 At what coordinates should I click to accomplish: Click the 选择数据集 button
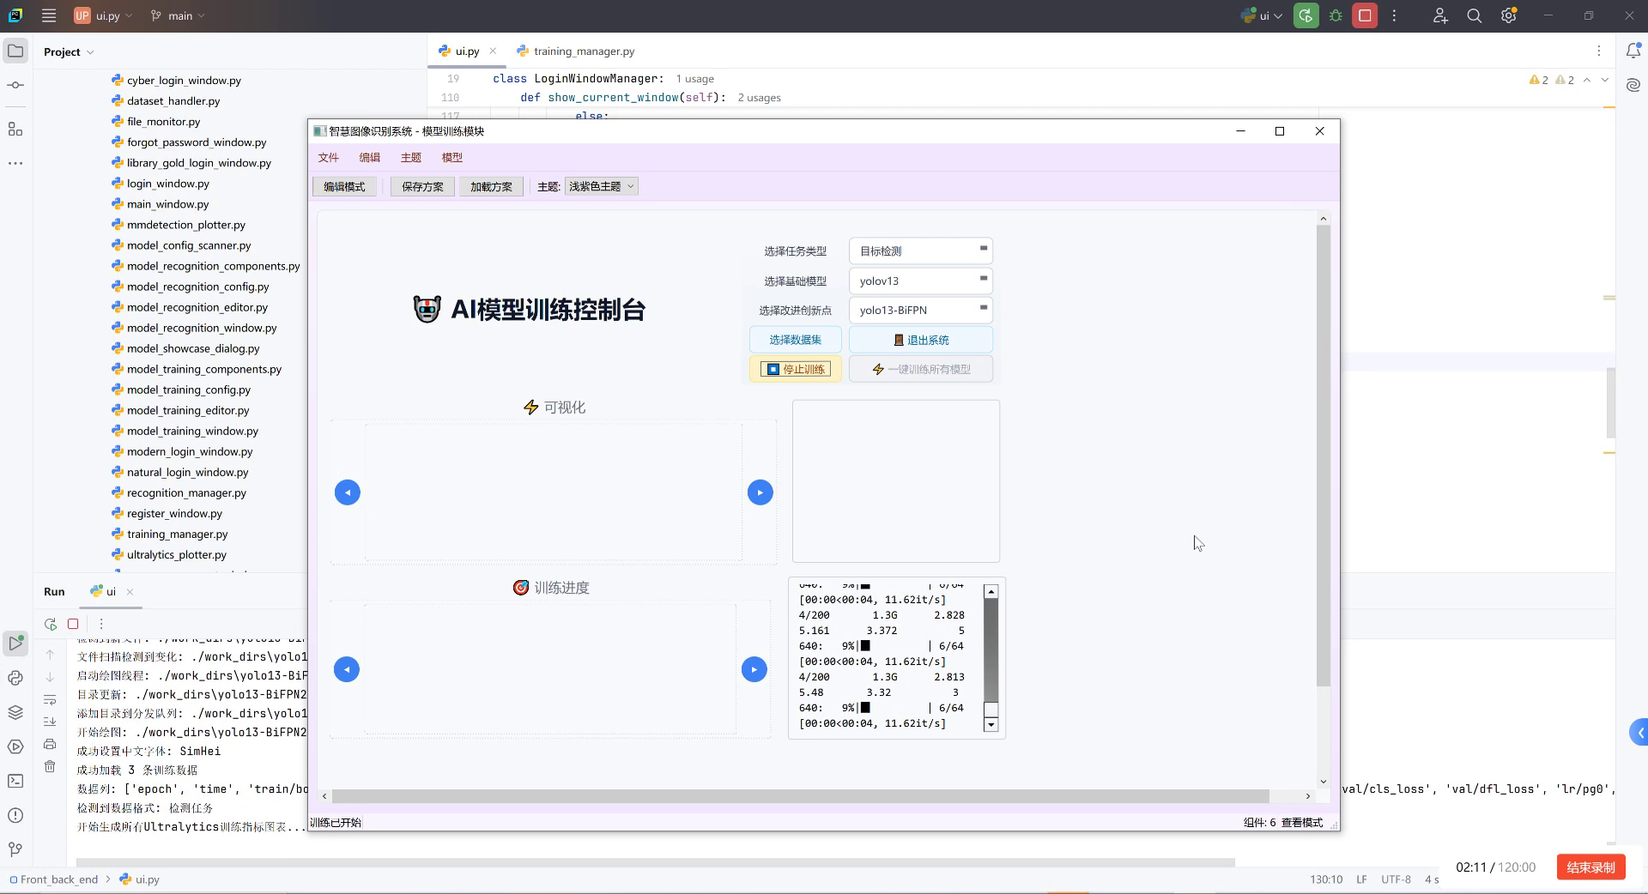795,340
